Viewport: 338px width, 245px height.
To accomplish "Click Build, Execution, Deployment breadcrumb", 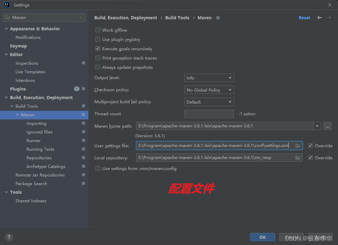I will [126, 18].
